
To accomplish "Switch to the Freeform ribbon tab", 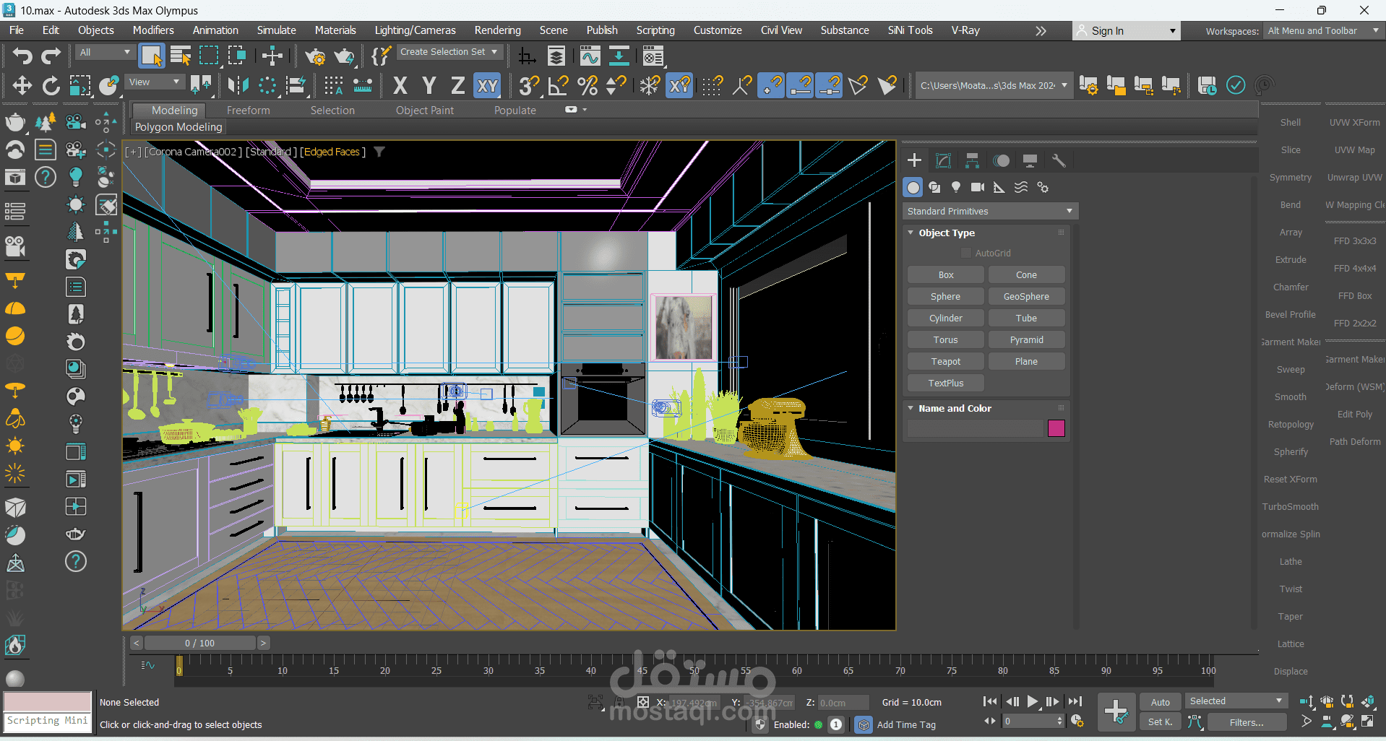I will click(x=248, y=110).
